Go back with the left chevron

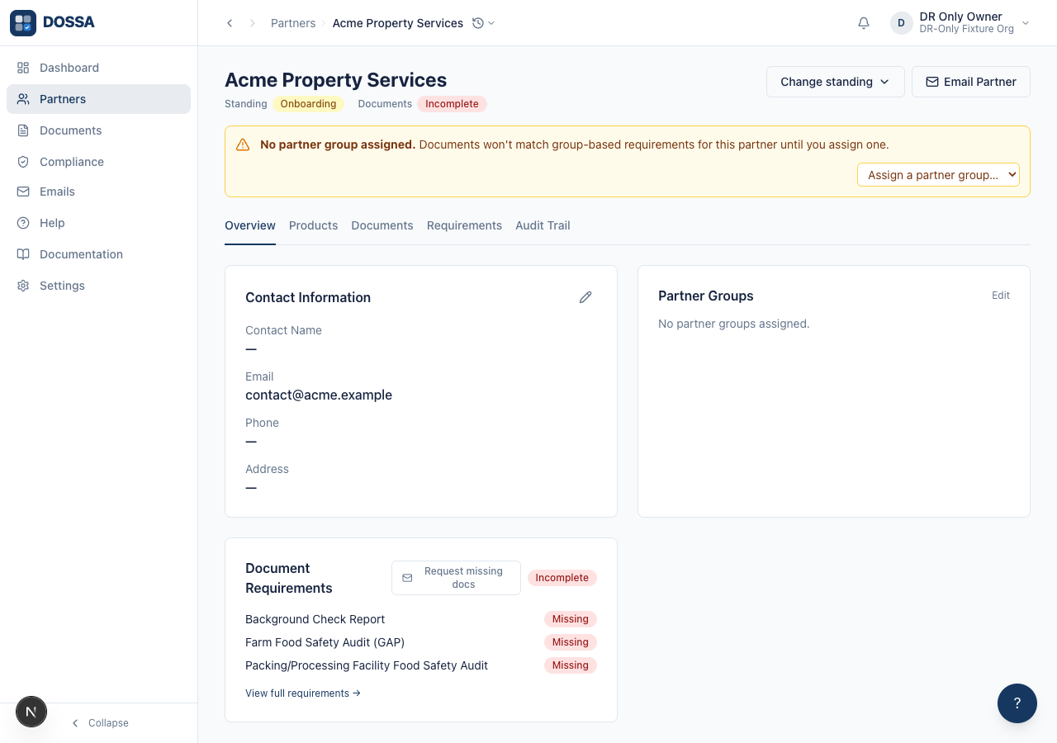[x=230, y=23]
